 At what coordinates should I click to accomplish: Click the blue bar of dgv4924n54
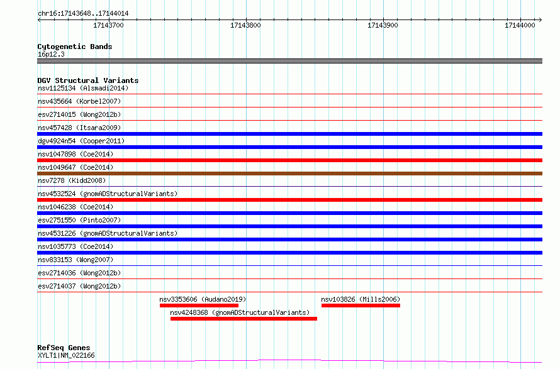coord(289,147)
